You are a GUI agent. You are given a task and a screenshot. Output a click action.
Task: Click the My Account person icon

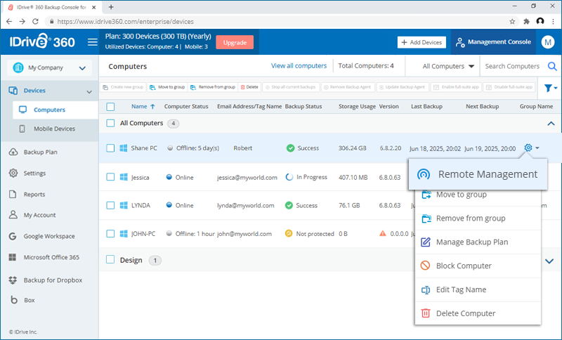coord(13,215)
